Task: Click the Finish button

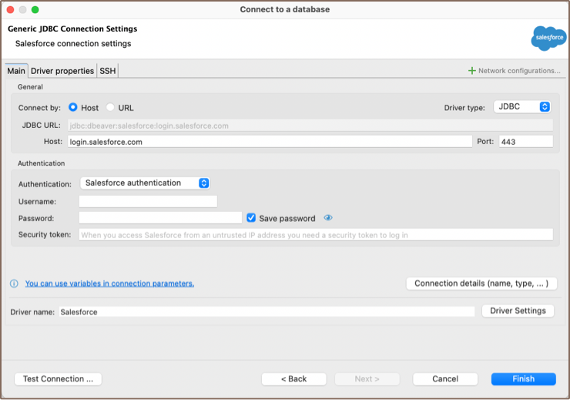Action: pyautogui.click(x=523, y=379)
